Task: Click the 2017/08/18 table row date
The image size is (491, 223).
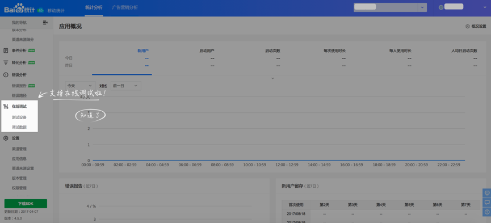Action: click(x=296, y=214)
